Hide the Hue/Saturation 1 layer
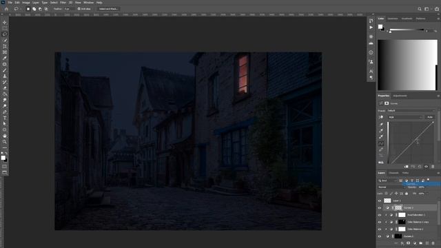The height and width of the screenshot is (248, 441). pos(380,215)
